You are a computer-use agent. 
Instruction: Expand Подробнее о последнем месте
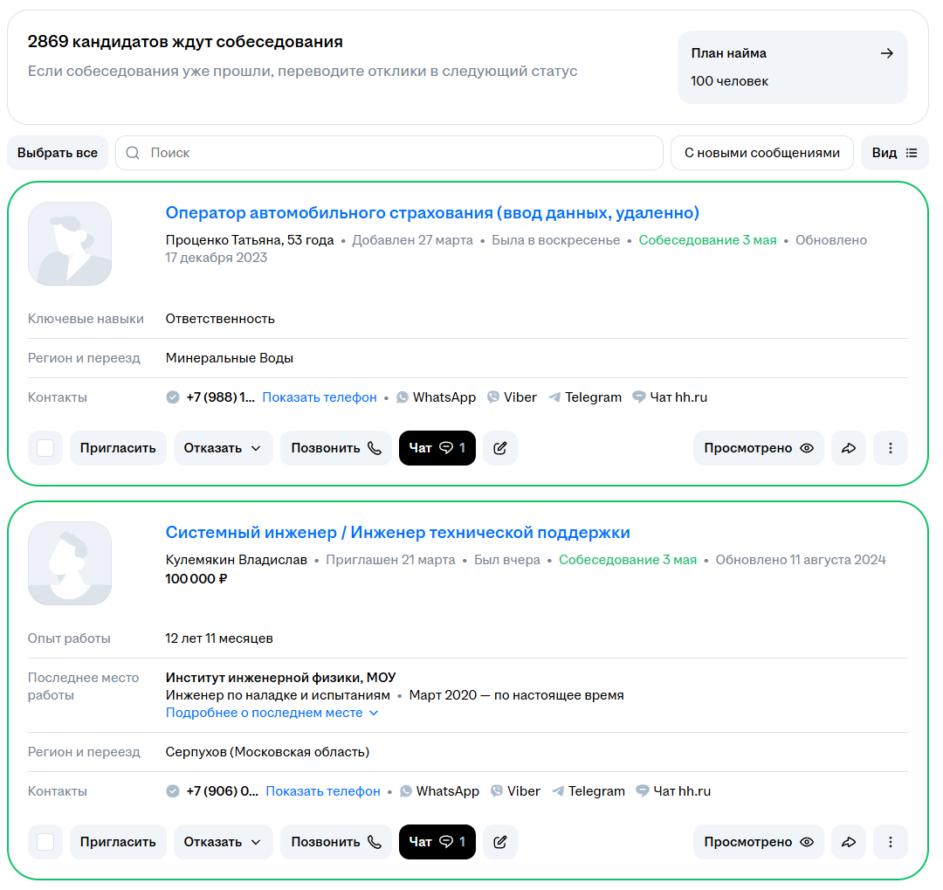coord(272,713)
